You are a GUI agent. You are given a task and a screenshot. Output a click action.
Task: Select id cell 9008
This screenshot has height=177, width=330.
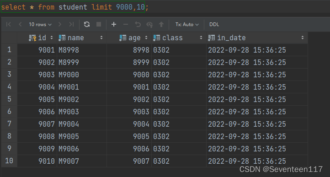click(37, 136)
